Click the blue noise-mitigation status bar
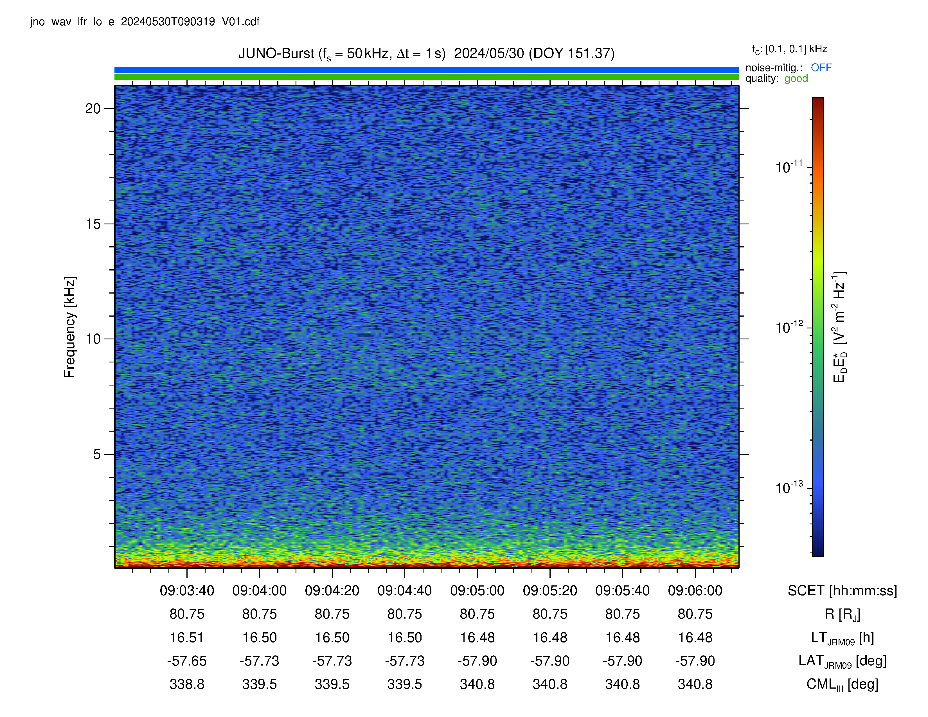928x717 pixels. coord(427,70)
